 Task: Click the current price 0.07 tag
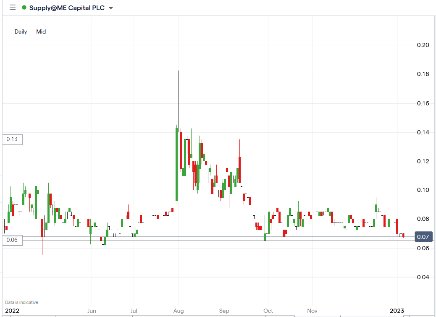click(x=423, y=237)
